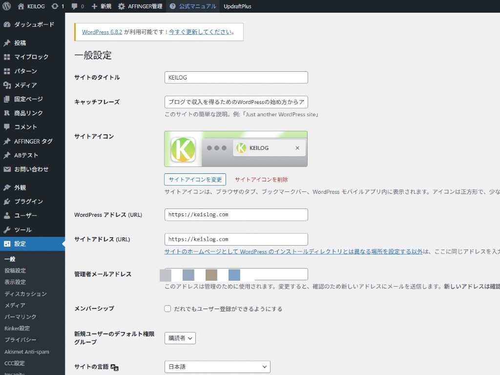Click the translation icon beside サイトの言語
This screenshot has width=500, height=375.
coord(114,367)
